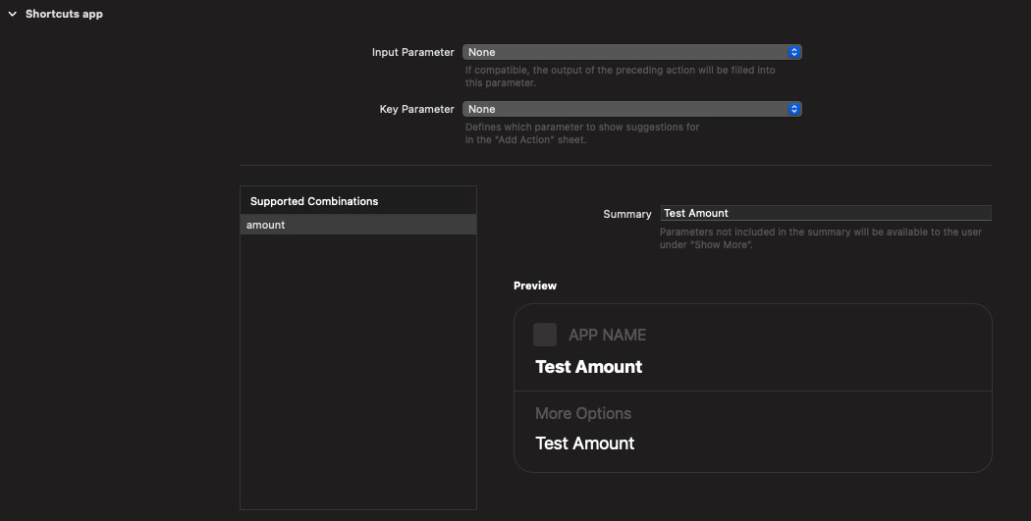Click the Summary label

click(x=627, y=214)
